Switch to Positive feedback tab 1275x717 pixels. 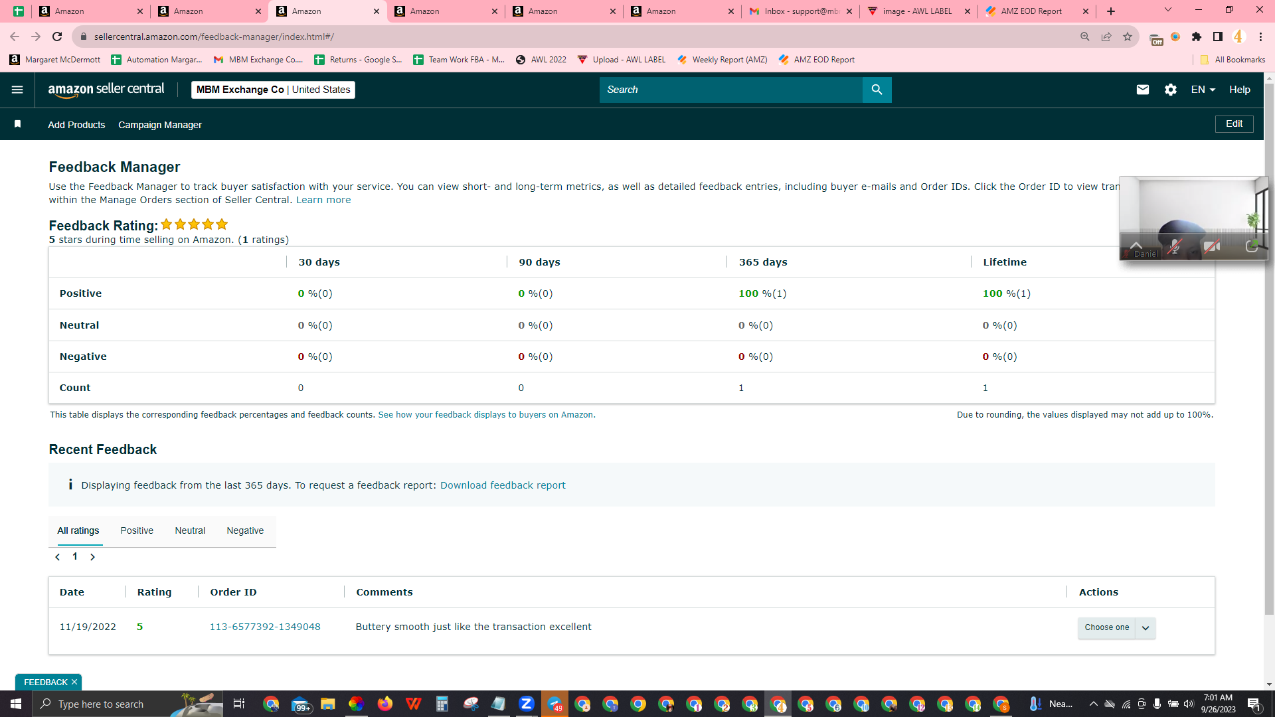pos(137,530)
